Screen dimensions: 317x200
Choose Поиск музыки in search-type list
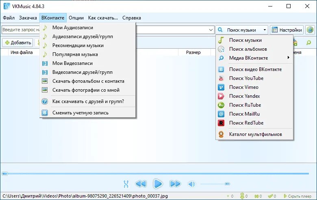(254, 40)
